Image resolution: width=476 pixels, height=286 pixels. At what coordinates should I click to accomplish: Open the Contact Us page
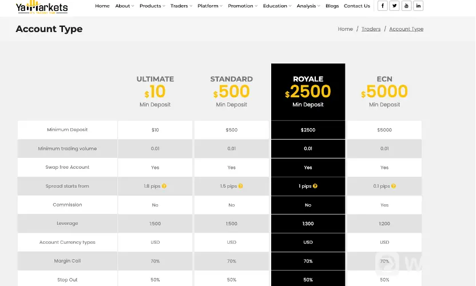coord(356,6)
